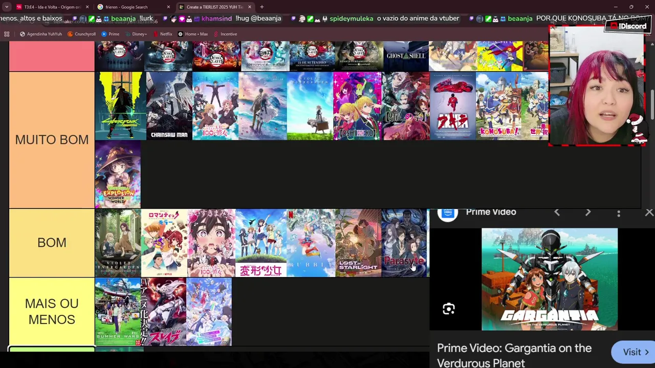Image resolution: width=655 pixels, height=368 pixels.
Task: Open the Home • Max bookmark
Action: [192, 34]
